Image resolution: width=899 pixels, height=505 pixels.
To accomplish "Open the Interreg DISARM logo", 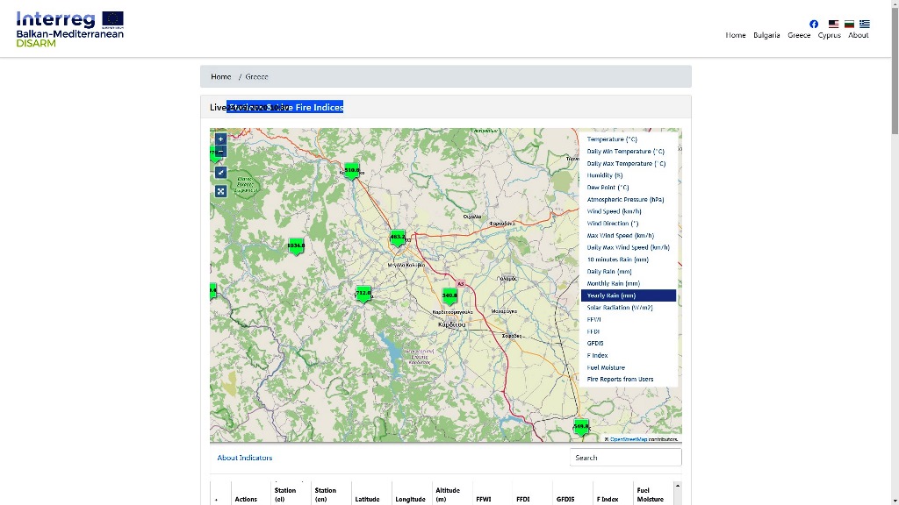I will [70, 29].
